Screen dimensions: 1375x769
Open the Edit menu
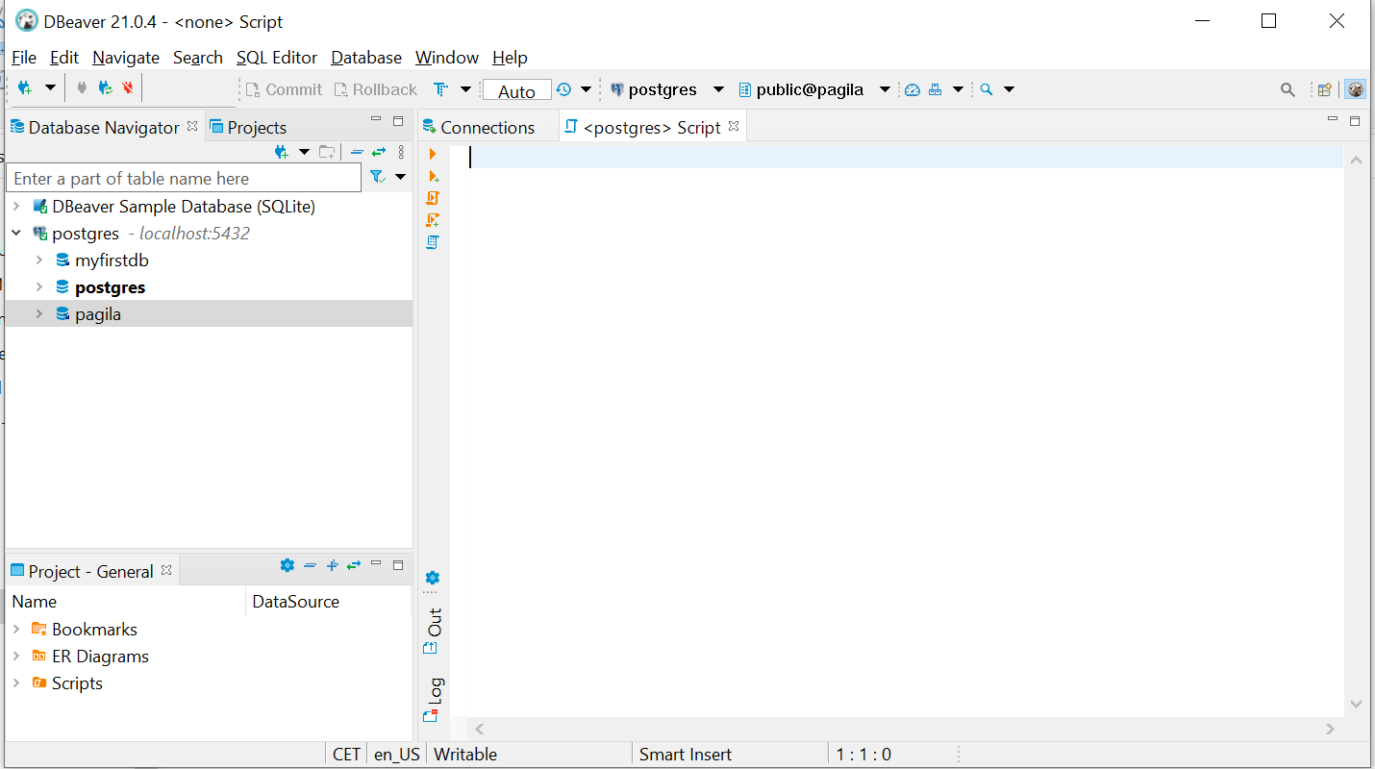[64, 58]
